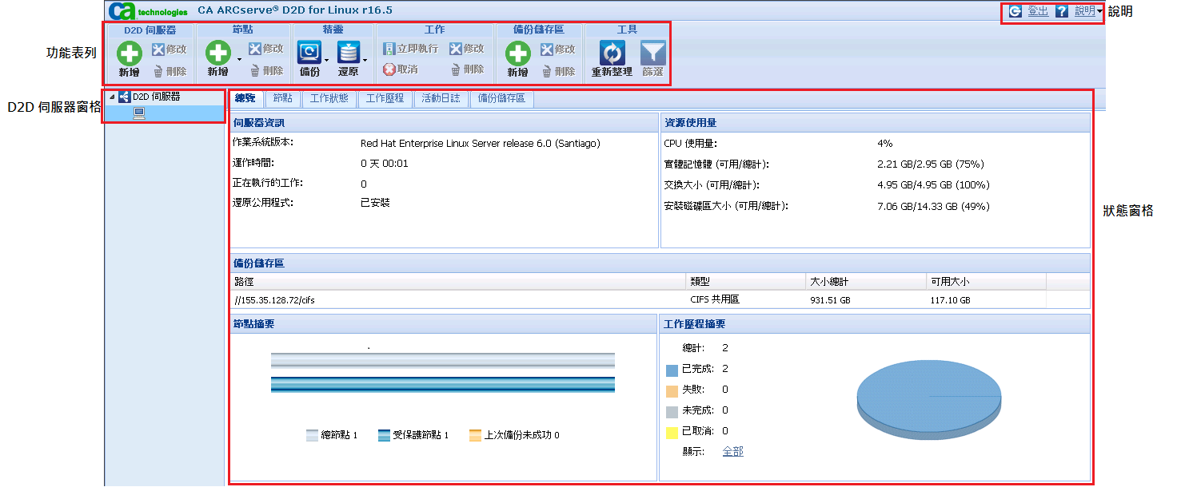Click the gray 未完成 legend swatch
The width and height of the screenshot is (1197, 487).
click(672, 411)
